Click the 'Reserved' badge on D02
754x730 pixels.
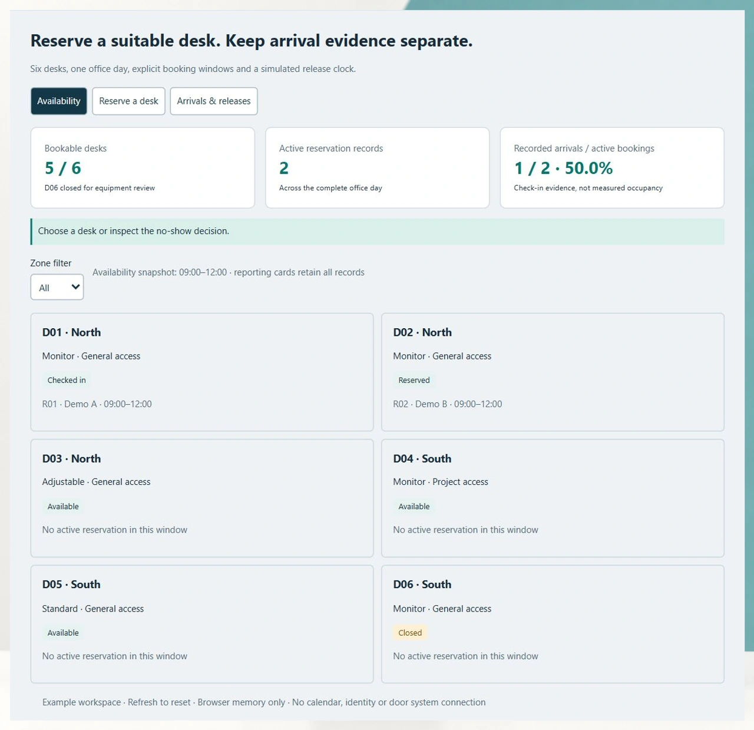414,380
